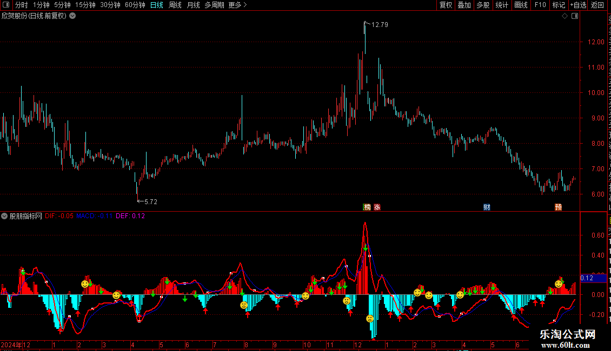Select the 1分钟 period
611x351 pixels.
click(x=41, y=5)
